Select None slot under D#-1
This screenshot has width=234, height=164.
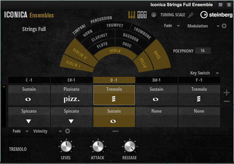[157, 117]
